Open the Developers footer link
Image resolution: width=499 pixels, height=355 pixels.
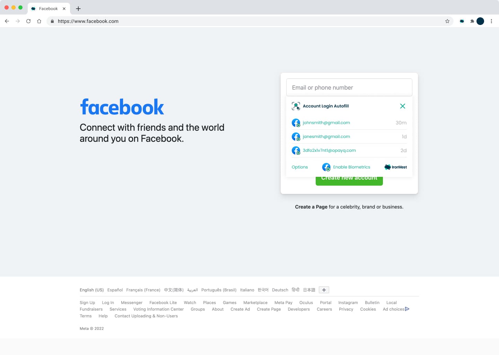tap(299, 309)
